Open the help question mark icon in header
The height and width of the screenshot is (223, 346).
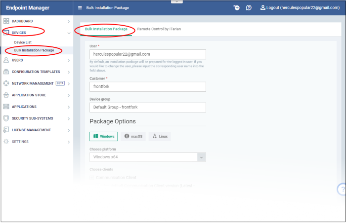click(x=249, y=8)
